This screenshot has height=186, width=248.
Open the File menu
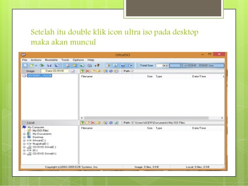coord(24,60)
